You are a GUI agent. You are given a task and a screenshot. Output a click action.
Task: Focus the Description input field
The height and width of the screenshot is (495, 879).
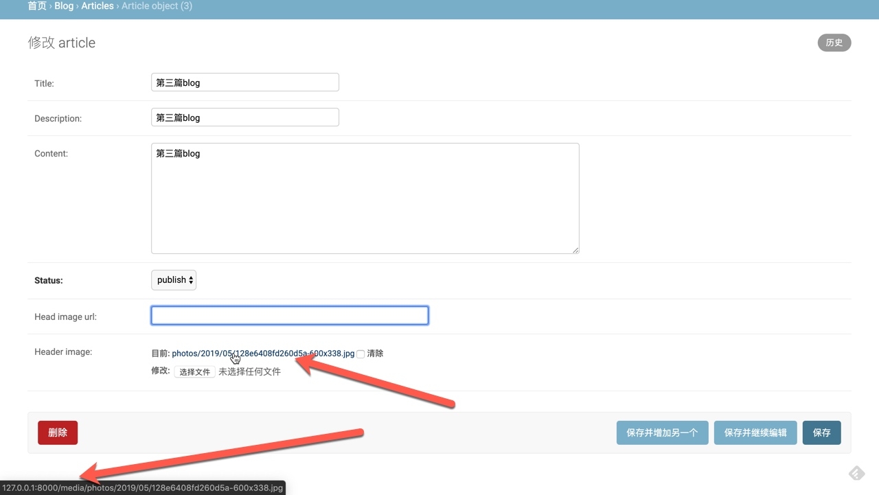tap(244, 117)
